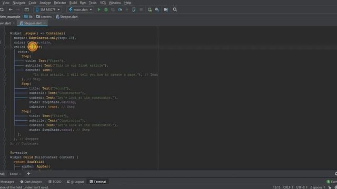Collapse the _steps() method fold marker

(5, 34)
